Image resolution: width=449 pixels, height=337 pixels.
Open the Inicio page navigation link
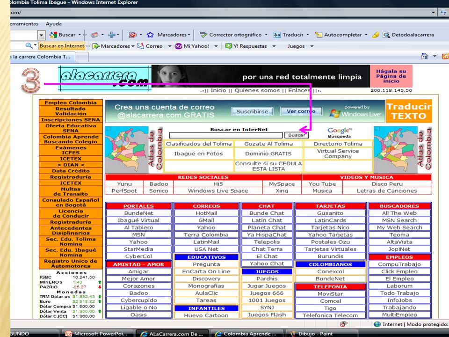pos(218,90)
